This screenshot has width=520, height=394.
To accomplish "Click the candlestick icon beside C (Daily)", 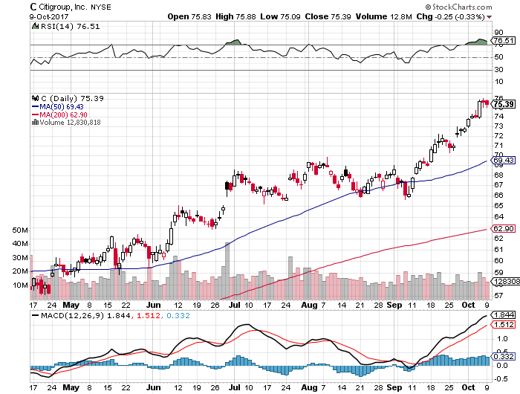I will (35, 98).
